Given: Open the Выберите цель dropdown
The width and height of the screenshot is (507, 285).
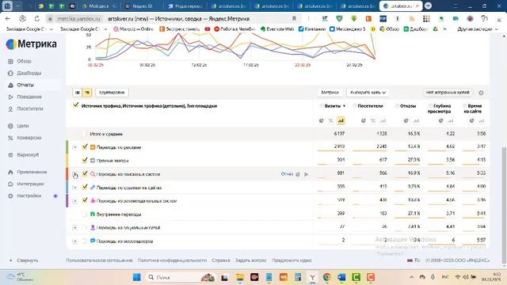Looking at the screenshot, I should click(x=368, y=93).
